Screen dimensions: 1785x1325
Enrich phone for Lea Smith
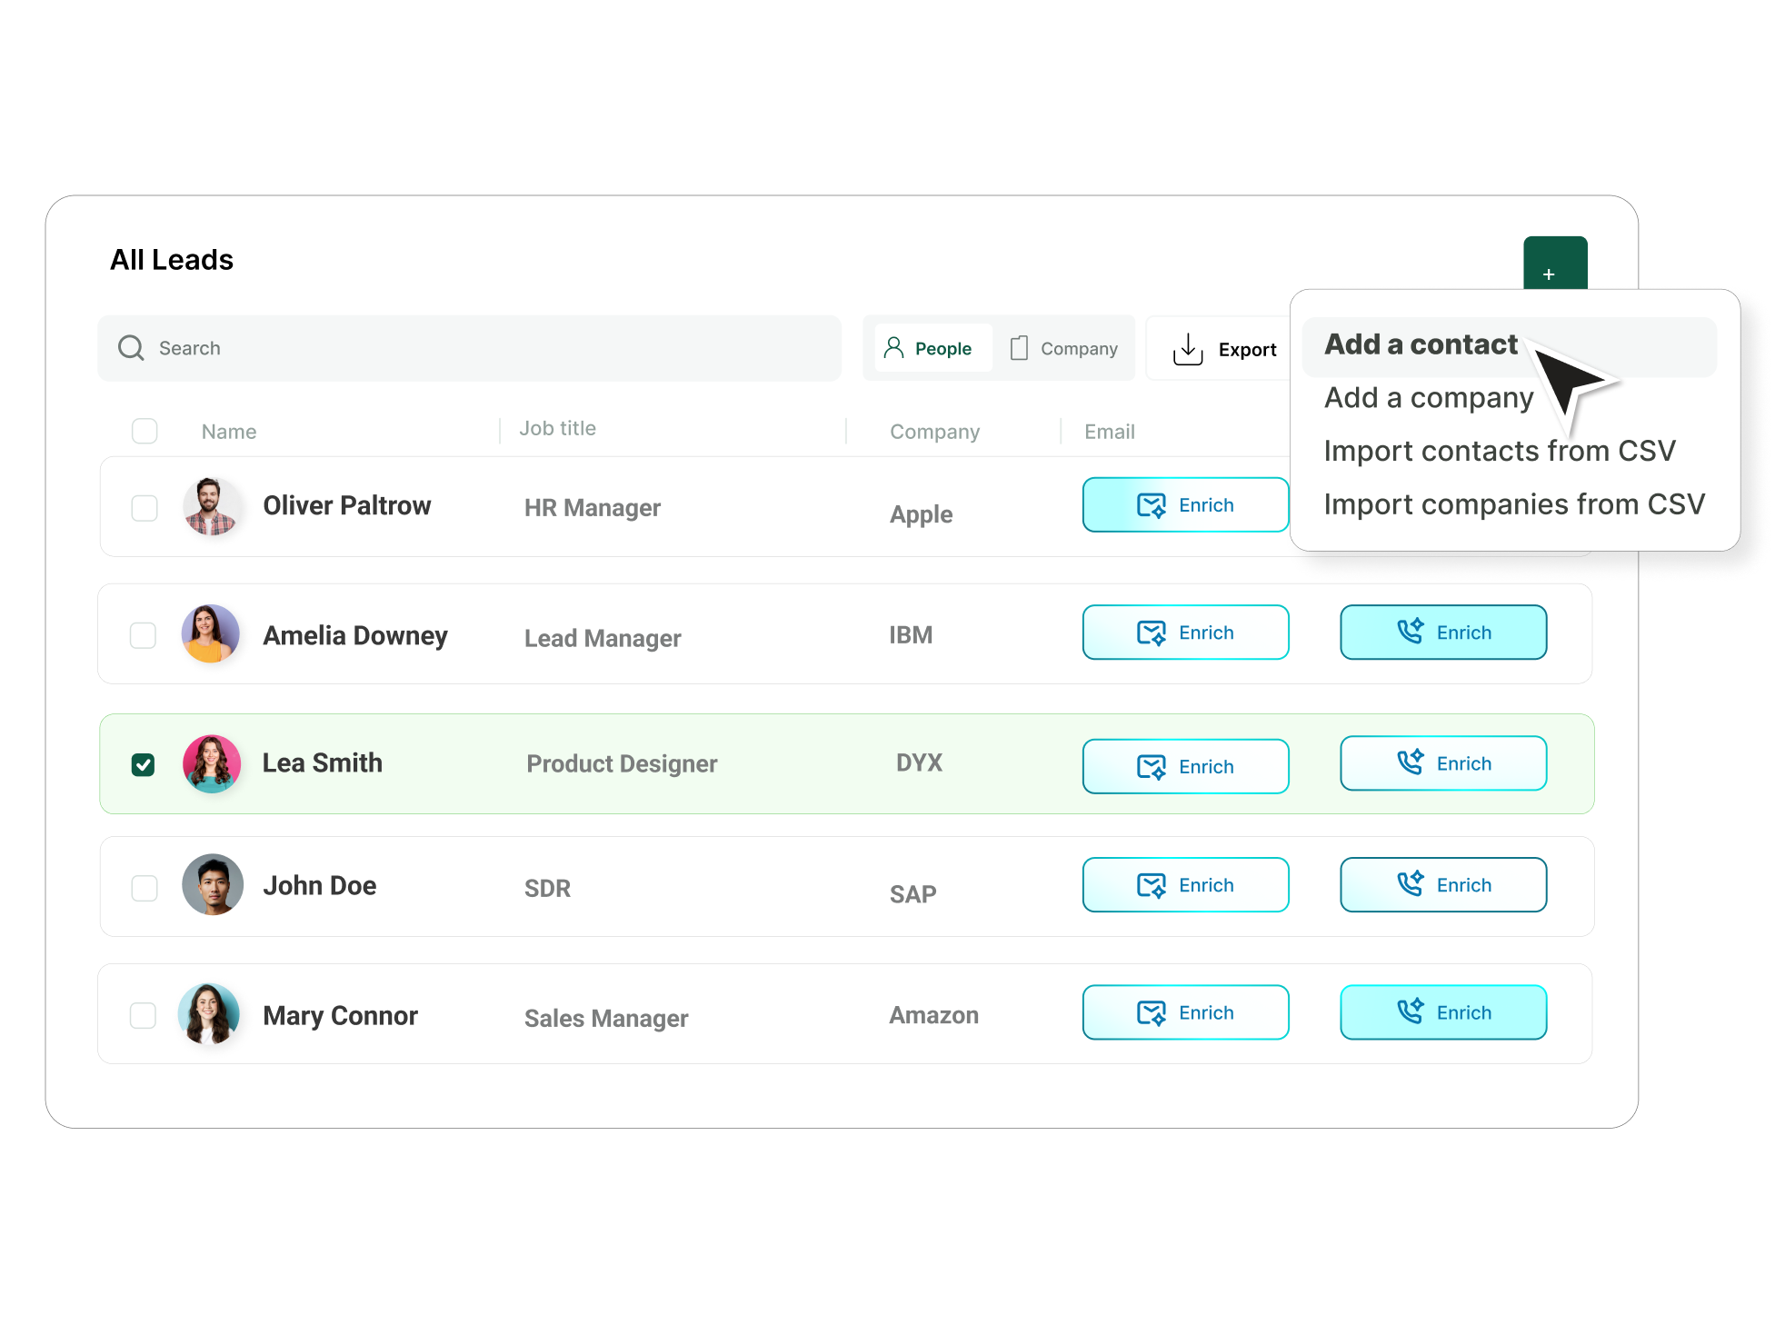(1442, 763)
